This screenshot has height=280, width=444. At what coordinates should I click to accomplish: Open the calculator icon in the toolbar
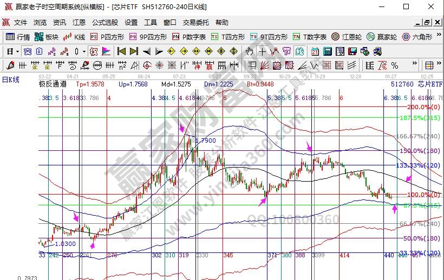(327, 51)
